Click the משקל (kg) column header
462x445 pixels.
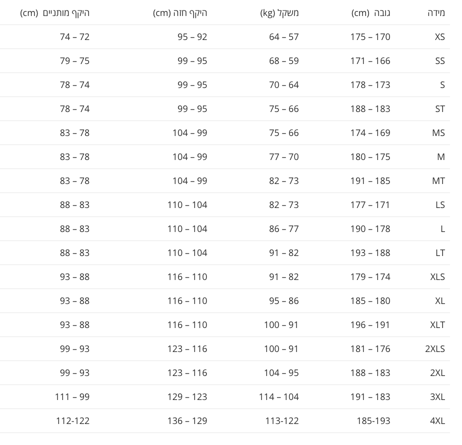279,13
